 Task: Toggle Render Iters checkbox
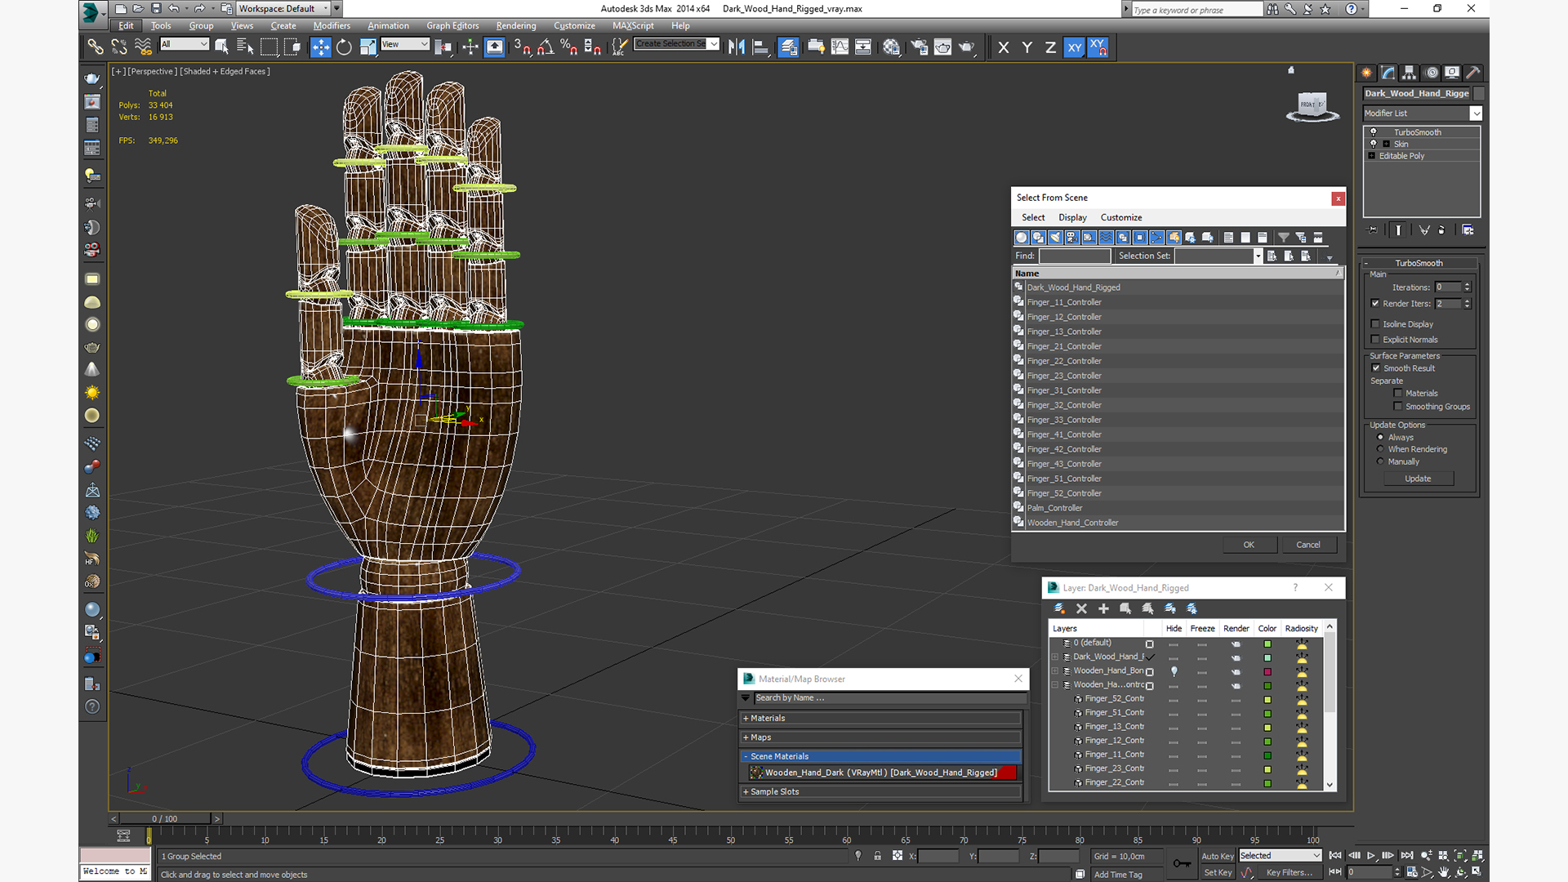pos(1375,303)
